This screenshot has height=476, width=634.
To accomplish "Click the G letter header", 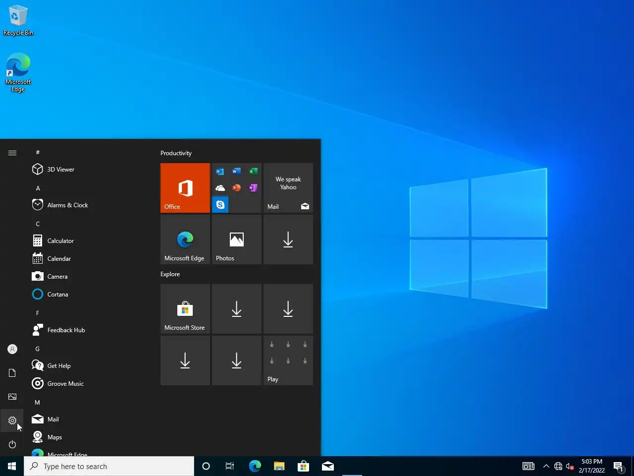I will click(38, 349).
